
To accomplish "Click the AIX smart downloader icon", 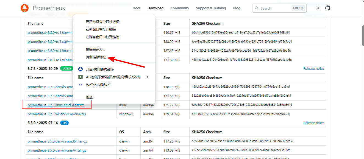I will pos(80,77).
